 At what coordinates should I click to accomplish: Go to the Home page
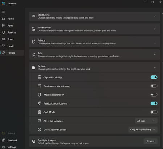[12, 19]
